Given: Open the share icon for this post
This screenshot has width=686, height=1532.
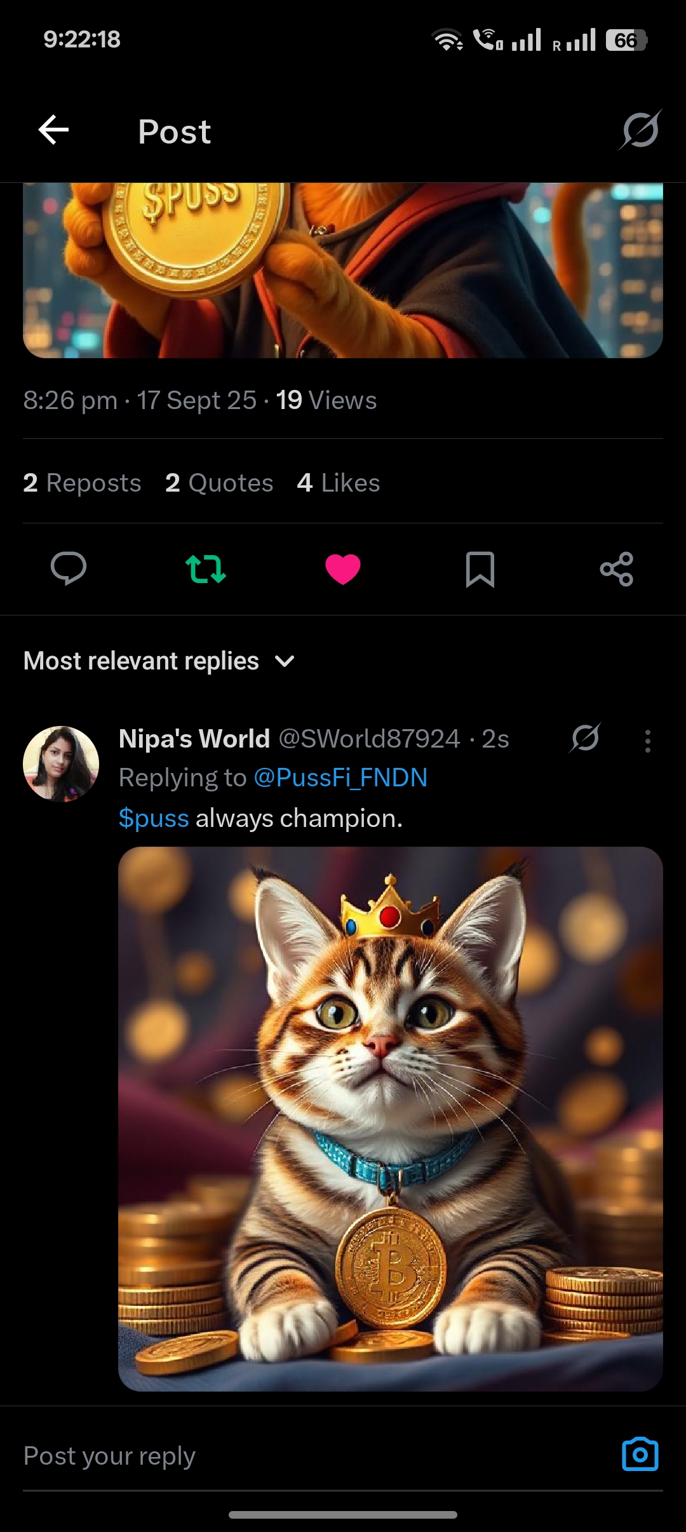Looking at the screenshot, I should coord(617,568).
